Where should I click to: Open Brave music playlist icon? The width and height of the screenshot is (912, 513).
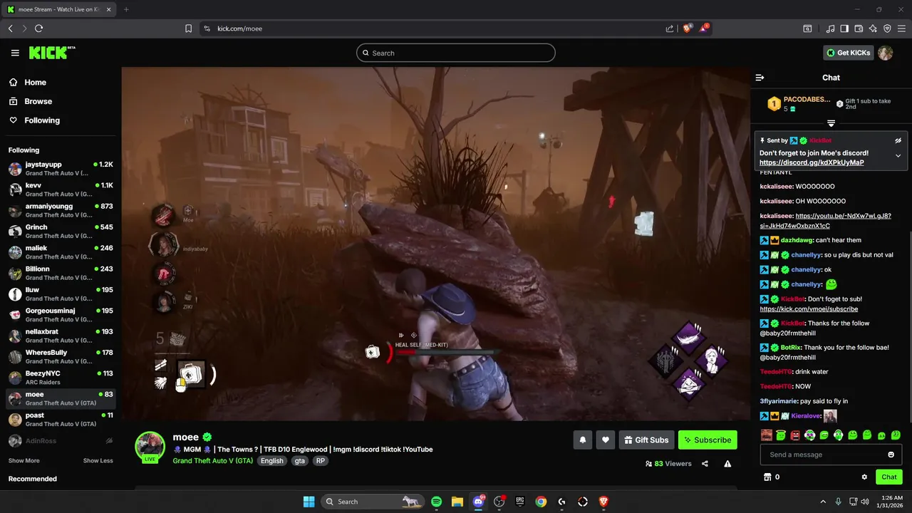(x=830, y=28)
